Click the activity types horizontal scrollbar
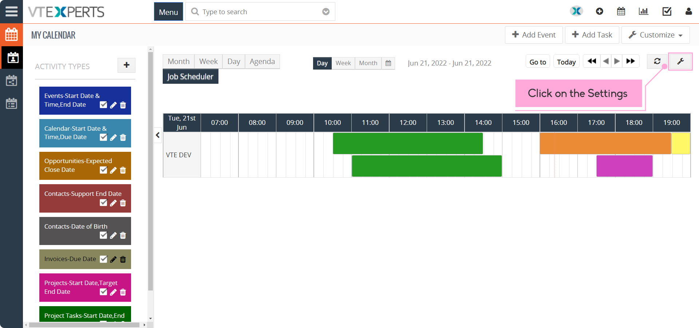This screenshot has width=699, height=328. [84, 325]
